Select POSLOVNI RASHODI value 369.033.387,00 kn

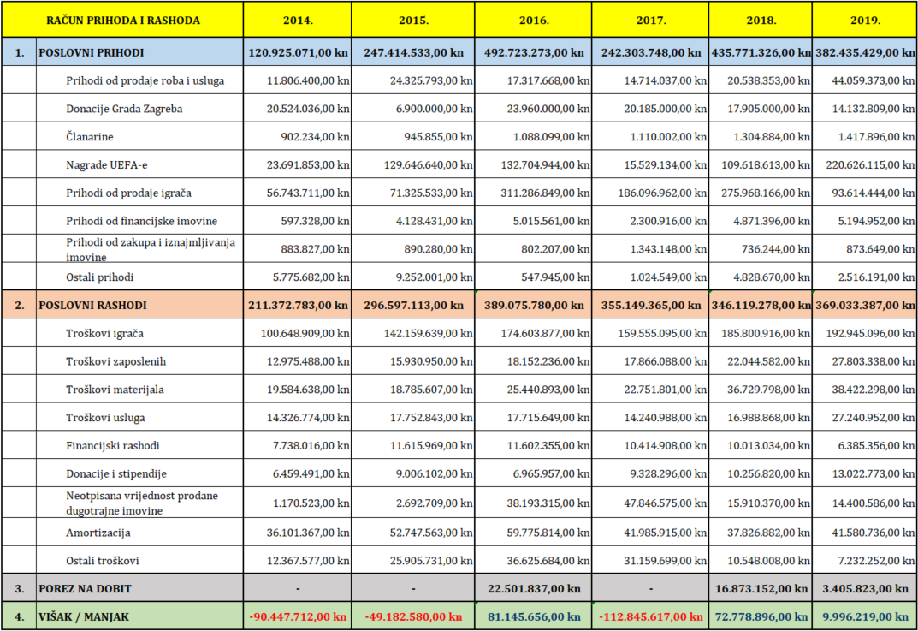pyautogui.click(x=865, y=306)
